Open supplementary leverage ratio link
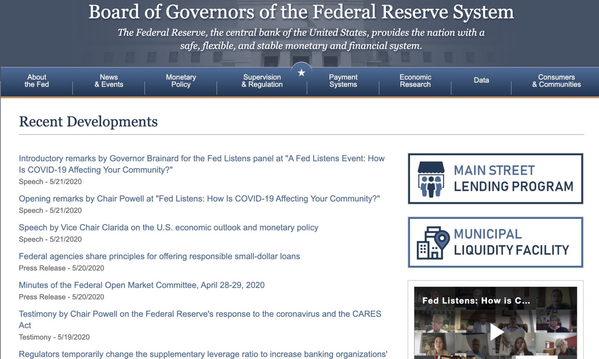This screenshot has width=599, height=359. tap(203, 354)
